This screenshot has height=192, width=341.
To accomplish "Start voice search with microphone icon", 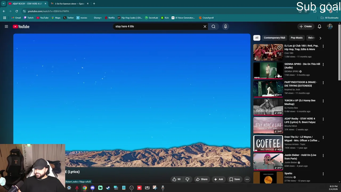I will pyautogui.click(x=225, y=26).
